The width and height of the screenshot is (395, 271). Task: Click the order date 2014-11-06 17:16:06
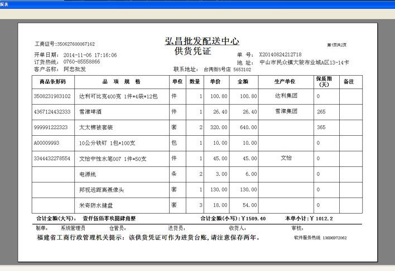click(x=90, y=55)
